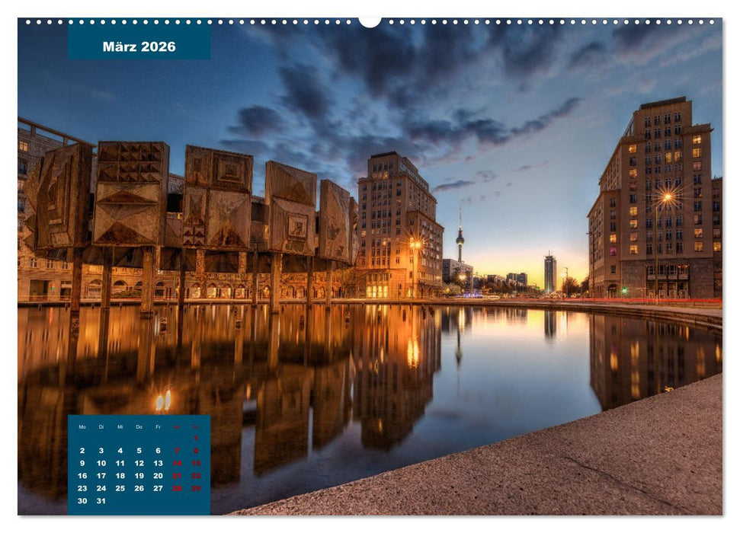Toggle the date 29 cell
This screenshot has height=533, width=740.
pos(196,487)
